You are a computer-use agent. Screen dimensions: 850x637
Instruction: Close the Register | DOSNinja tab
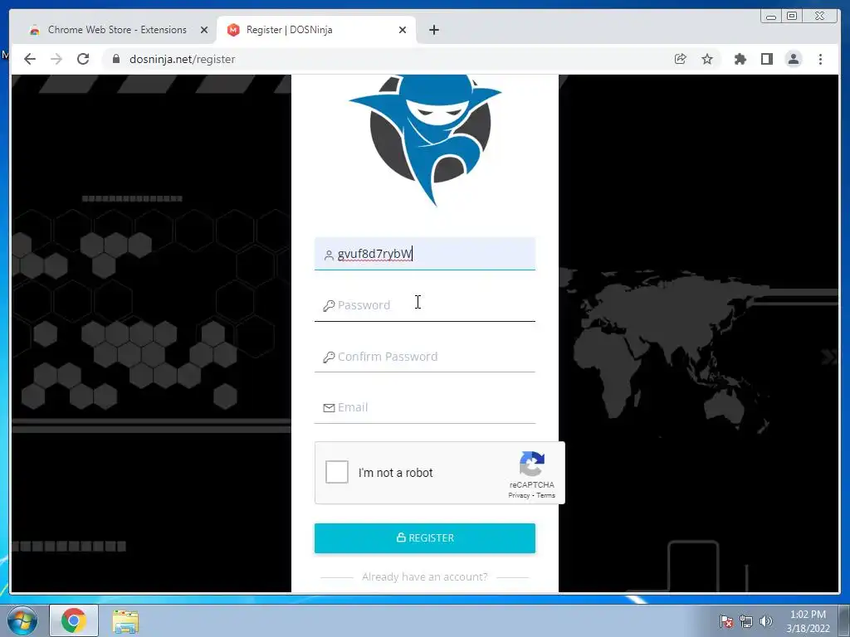click(403, 30)
